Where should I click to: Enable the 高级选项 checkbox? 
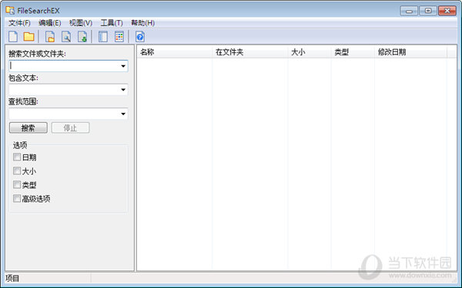pyautogui.click(x=17, y=198)
